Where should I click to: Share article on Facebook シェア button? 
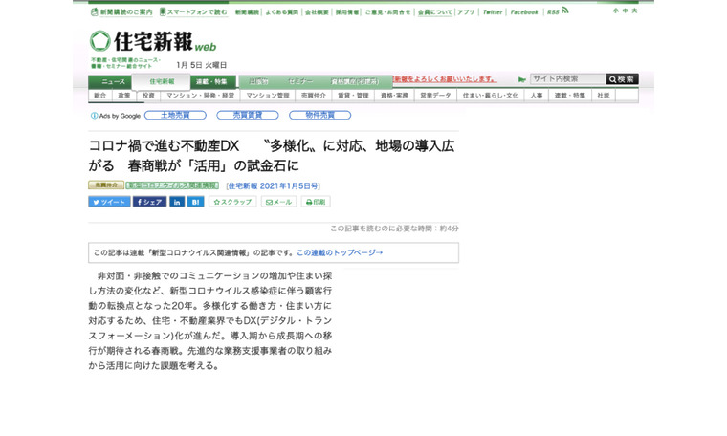pos(149,202)
